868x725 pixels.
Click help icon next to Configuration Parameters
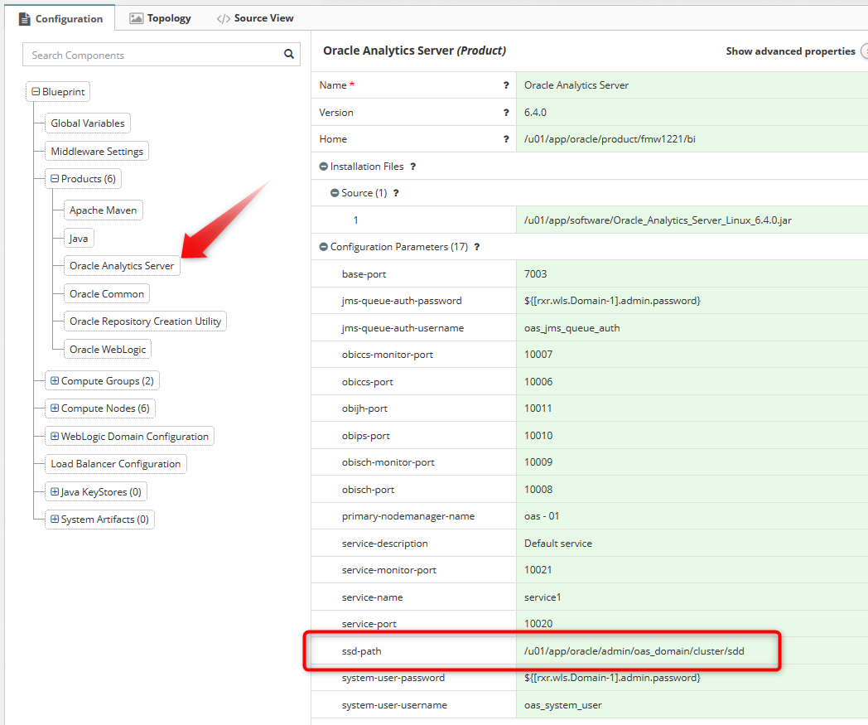[476, 247]
